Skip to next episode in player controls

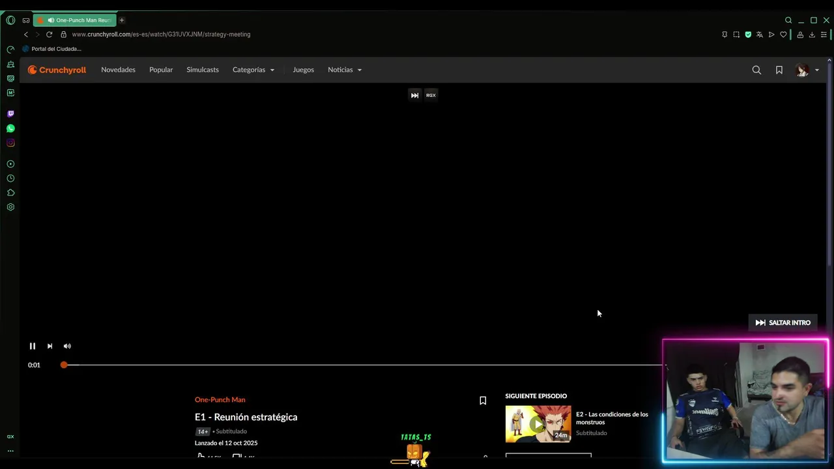click(50, 347)
